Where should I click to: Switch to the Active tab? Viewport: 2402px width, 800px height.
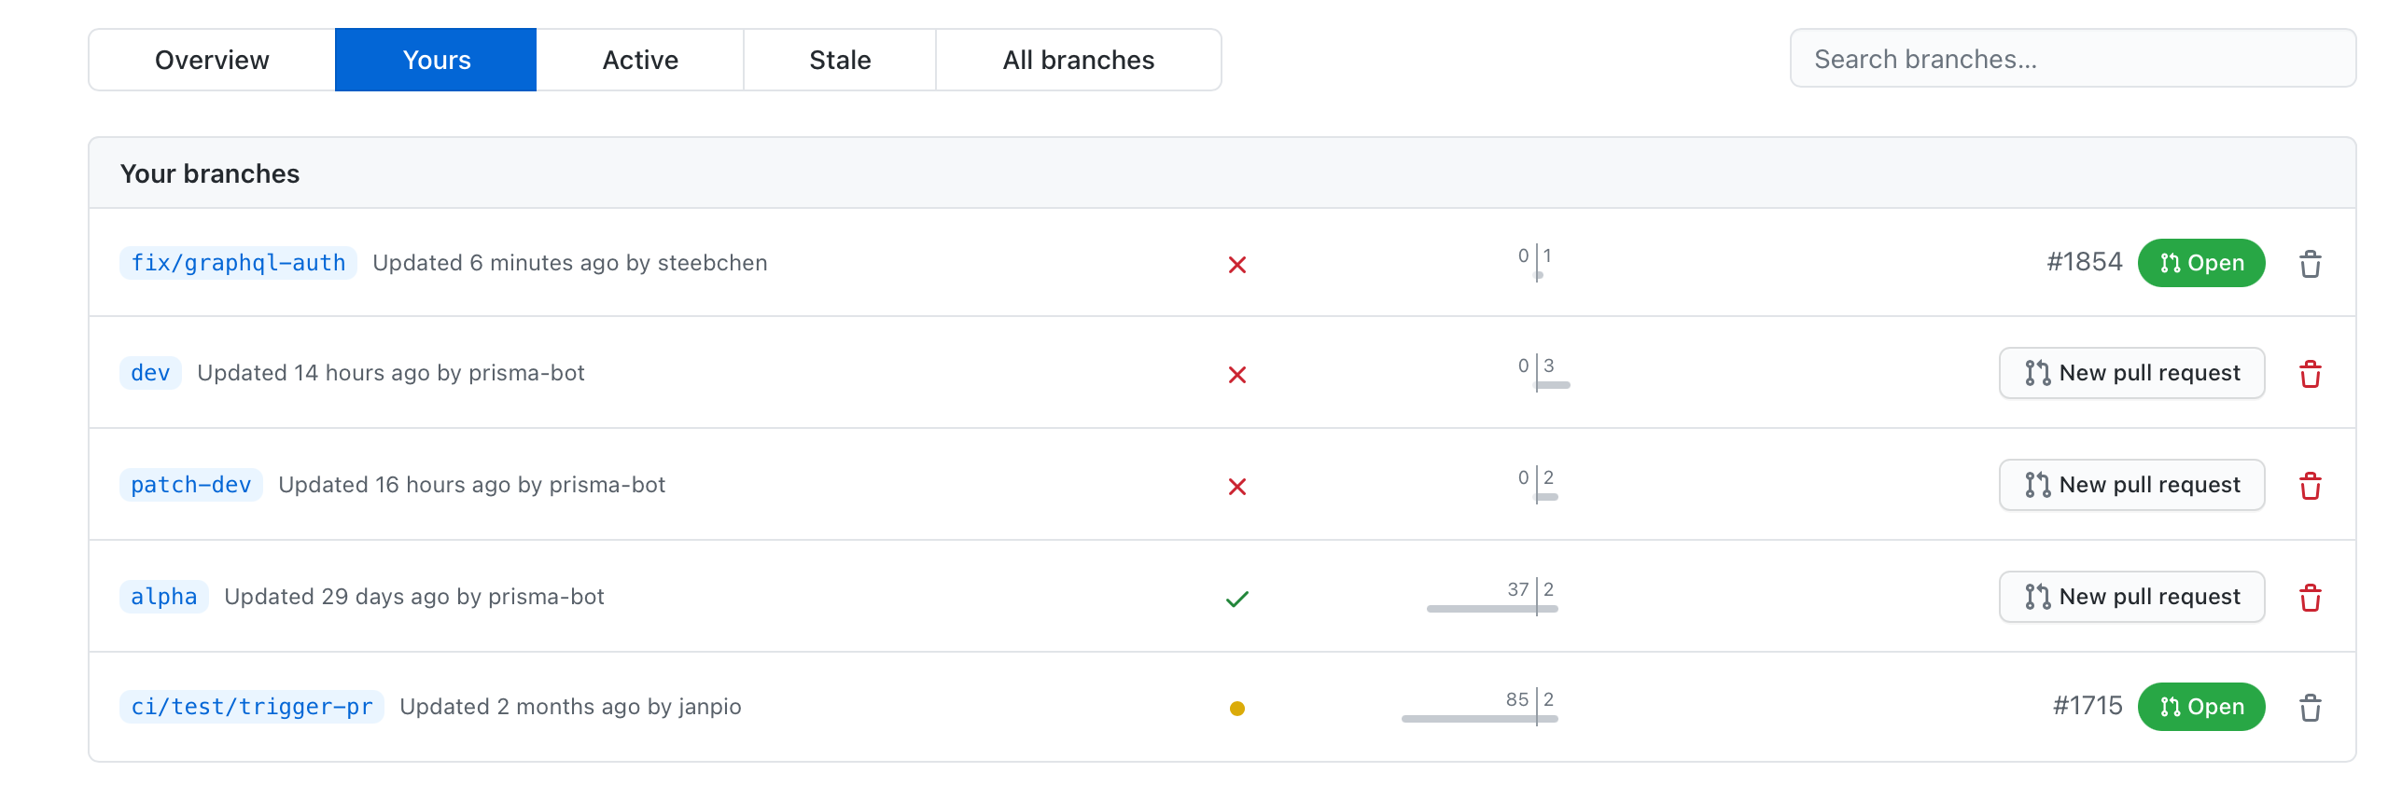pyautogui.click(x=640, y=59)
